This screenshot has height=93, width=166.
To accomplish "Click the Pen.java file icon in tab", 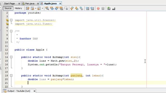I will 23,3.
